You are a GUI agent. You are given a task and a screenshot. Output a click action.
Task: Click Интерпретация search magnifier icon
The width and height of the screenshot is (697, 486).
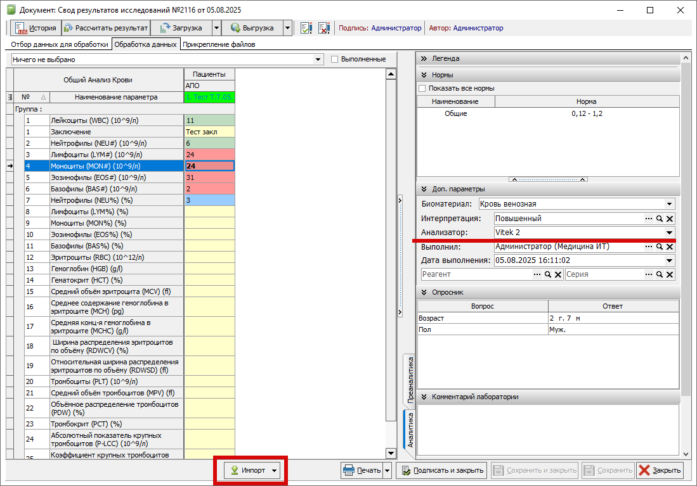[x=660, y=219]
